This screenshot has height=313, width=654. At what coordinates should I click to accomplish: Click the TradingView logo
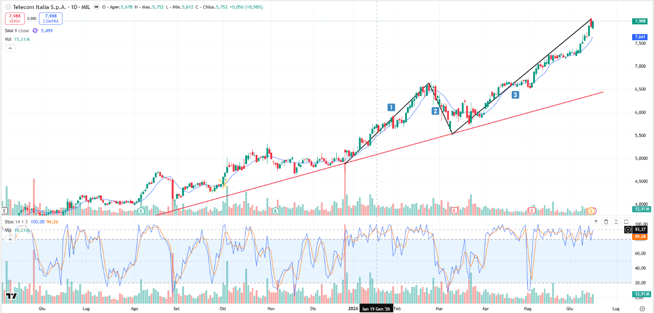pos(12,296)
